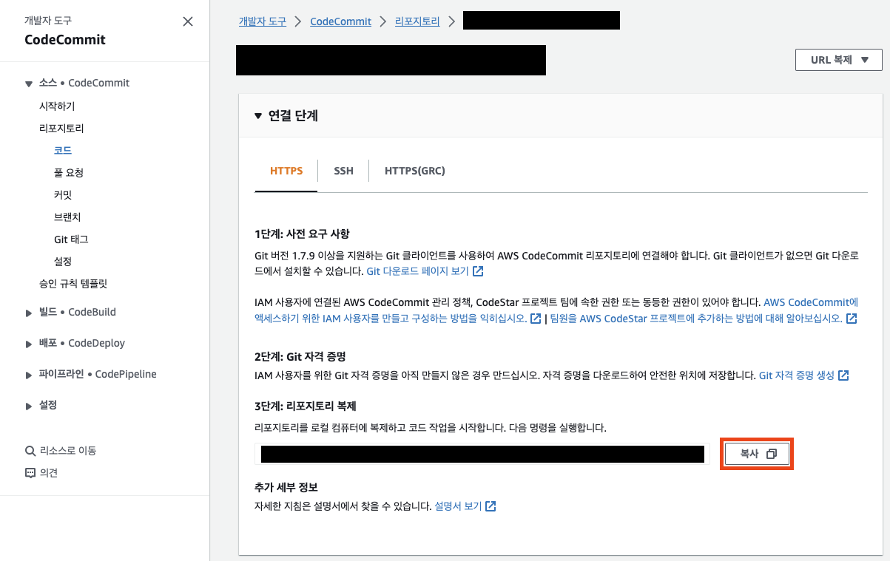
Task: Click the 복사 button
Action: pyautogui.click(x=757, y=454)
